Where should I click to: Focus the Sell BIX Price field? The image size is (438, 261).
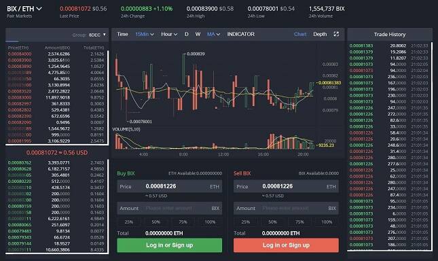point(286,186)
